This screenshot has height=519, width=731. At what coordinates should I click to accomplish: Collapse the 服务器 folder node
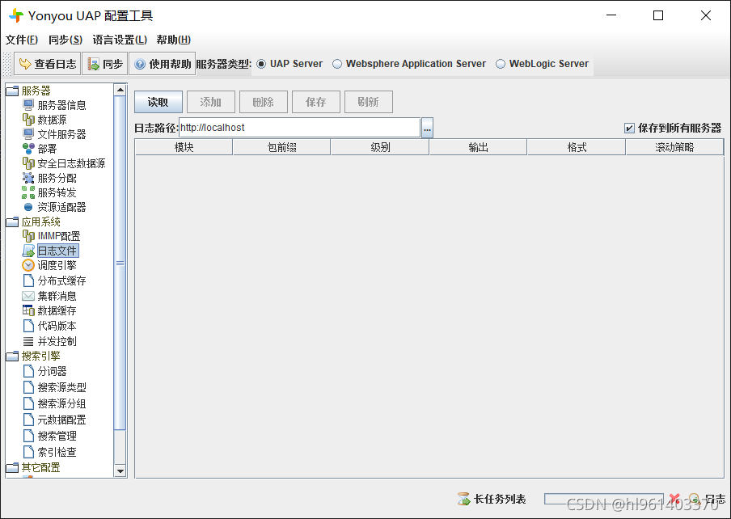[12, 91]
